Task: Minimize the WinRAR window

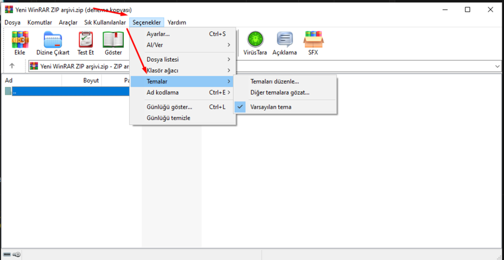Action: [445, 10]
